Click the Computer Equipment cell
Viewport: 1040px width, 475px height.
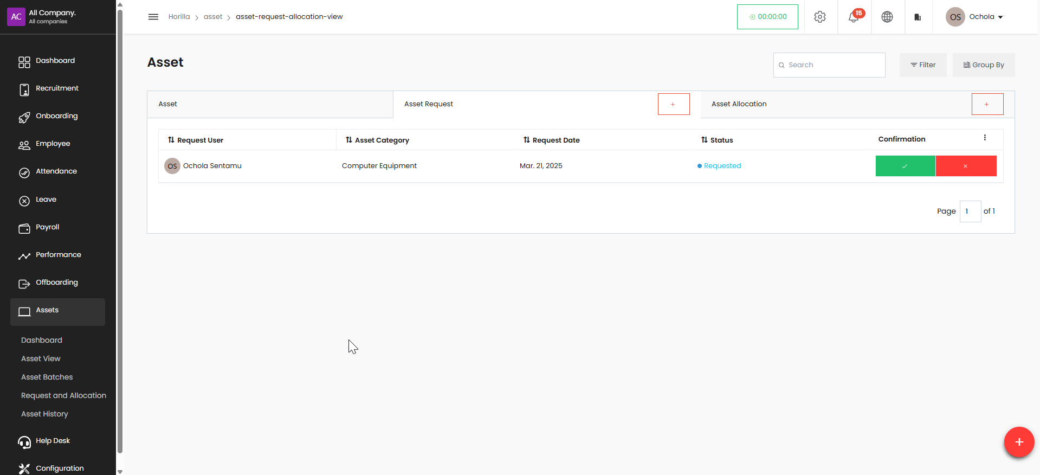pos(379,166)
